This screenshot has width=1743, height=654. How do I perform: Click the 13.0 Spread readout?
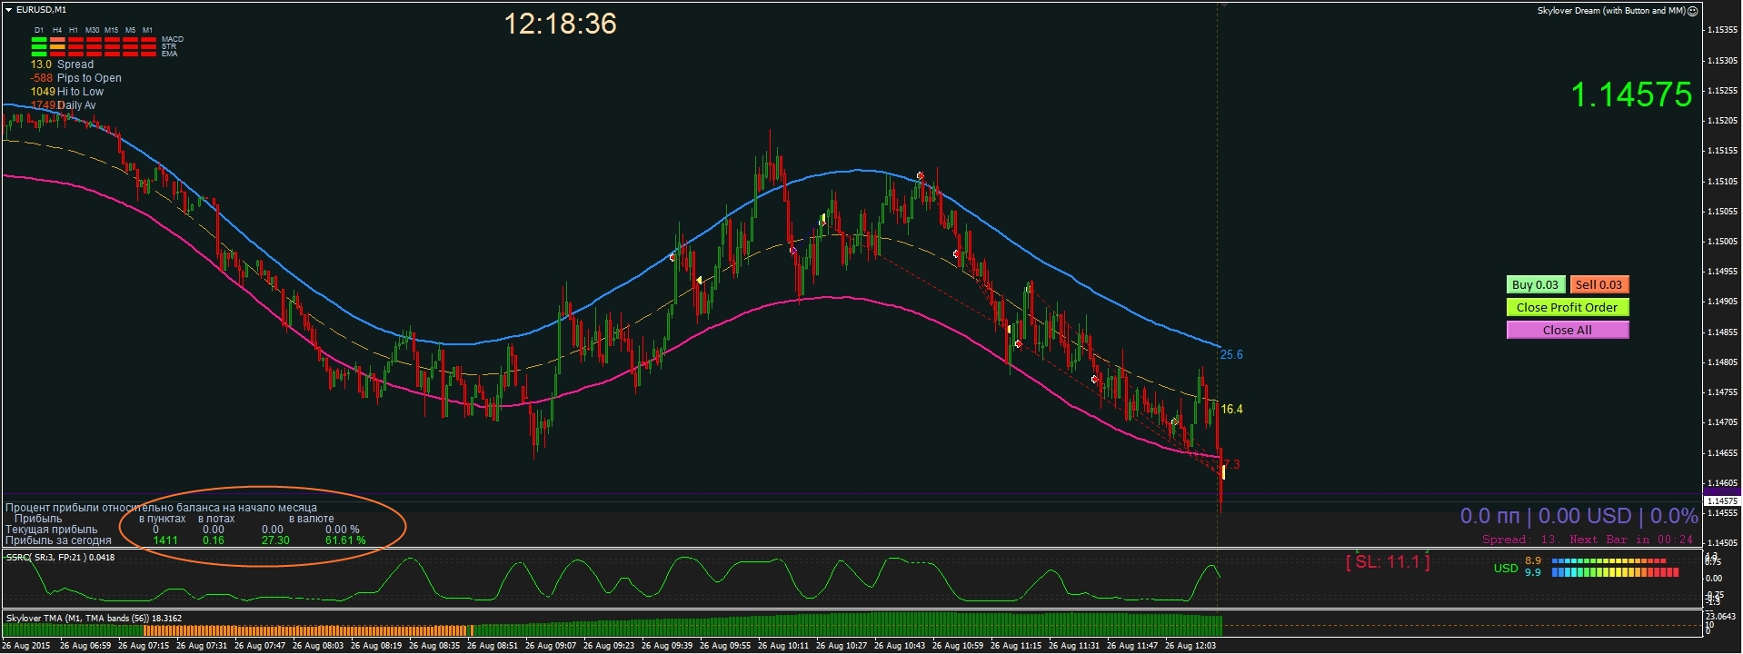tap(62, 64)
